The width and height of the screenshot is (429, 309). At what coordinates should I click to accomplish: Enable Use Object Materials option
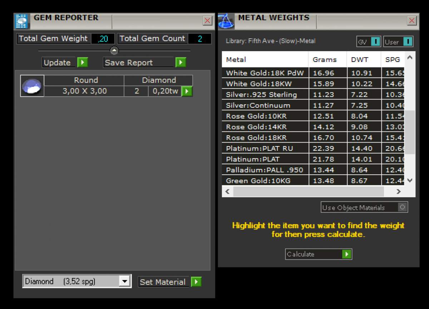pos(403,207)
